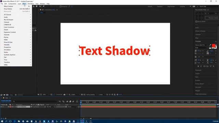Enable Frame Blending for the timeline
The width and height of the screenshot is (219, 123).
tap(70, 101)
